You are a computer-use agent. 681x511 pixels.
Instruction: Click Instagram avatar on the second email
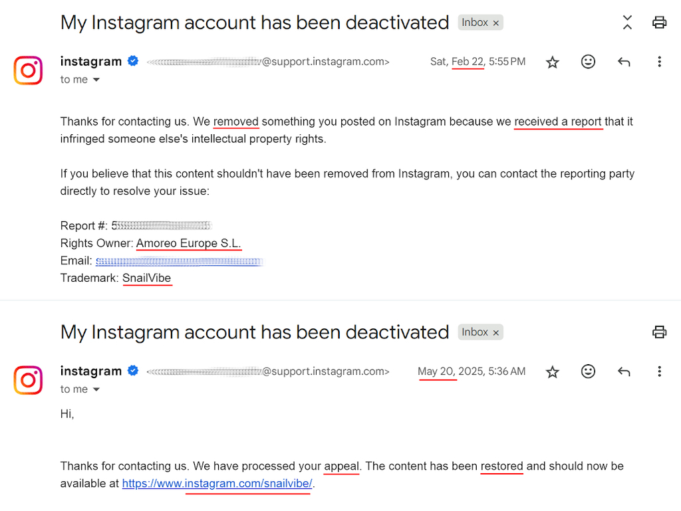click(x=28, y=380)
